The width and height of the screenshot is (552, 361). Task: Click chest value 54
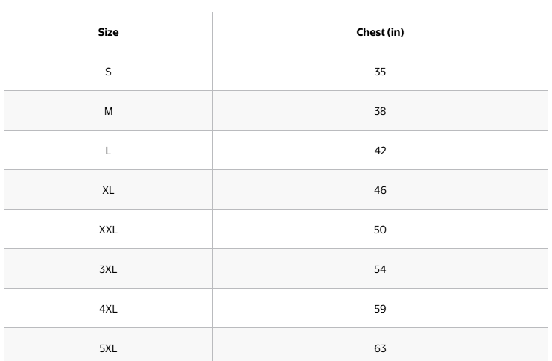pyautogui.click(x=380, y=269)
